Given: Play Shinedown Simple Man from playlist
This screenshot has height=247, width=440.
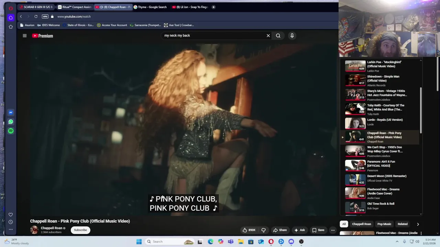Looking at the screenshot, I should [x=380, y=80].
